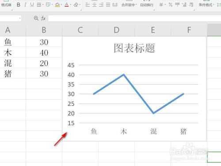The image size is (221, 166).
Task: Open 合并居中 dropdown arrow
Action: pos(136,5)
